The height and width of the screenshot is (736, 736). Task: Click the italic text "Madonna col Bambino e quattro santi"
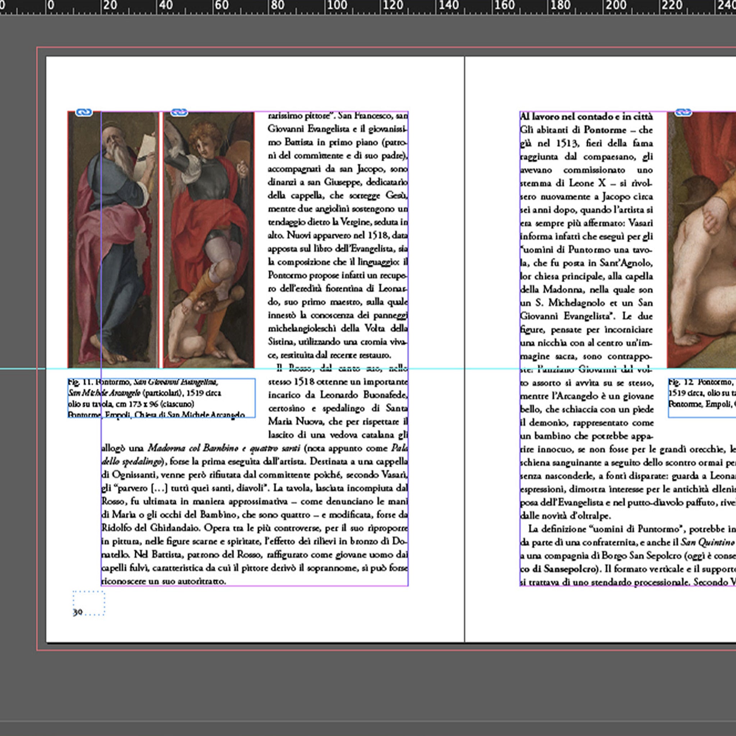[x=224, y=448]
